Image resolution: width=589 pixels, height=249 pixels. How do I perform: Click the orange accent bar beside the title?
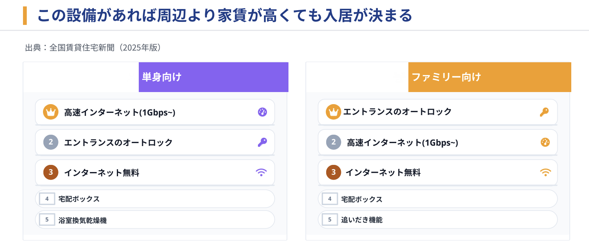pyautogui.click(x=25, y=15)
